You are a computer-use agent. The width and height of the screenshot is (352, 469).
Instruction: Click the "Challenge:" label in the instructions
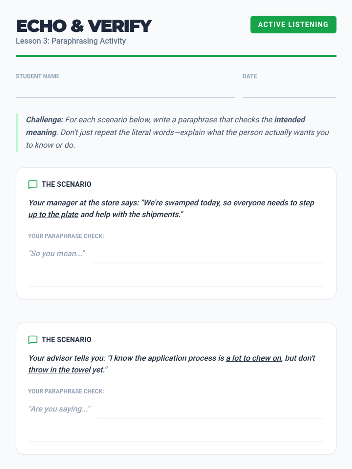coord(45,120)
